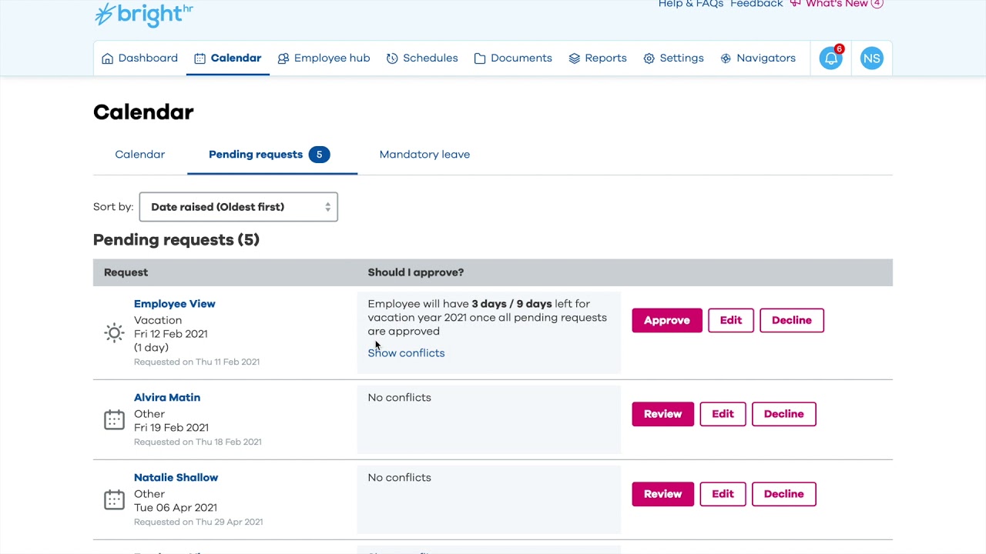The image size is (986, 554).
Task: Switch to the Calendar sub-tab
Action: coord(139,155)
